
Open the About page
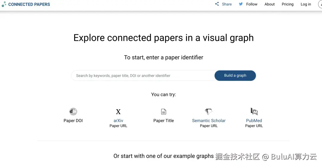[270, 4]
